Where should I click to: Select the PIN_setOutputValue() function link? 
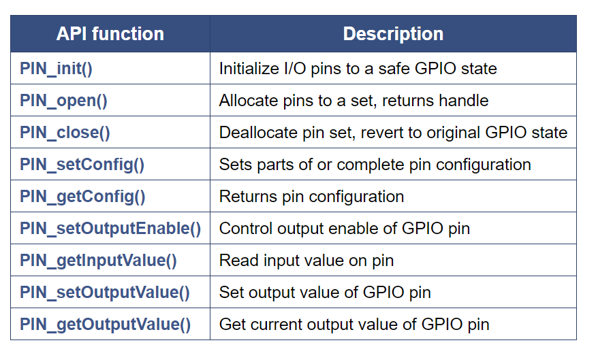[105, 293]
